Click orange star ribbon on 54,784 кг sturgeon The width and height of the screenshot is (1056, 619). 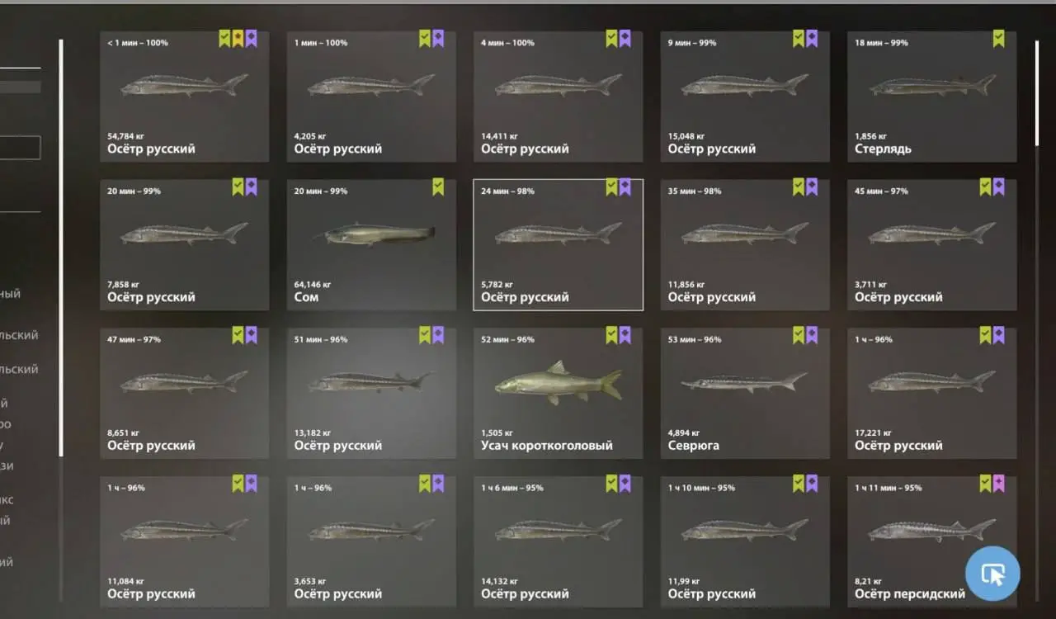pos(238,38)
